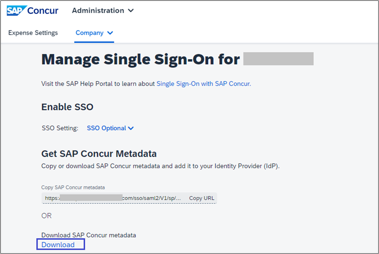Click the Download metadata link
Image resolution: width=379 pixels, height=254 pixels.
coord(58,245)
